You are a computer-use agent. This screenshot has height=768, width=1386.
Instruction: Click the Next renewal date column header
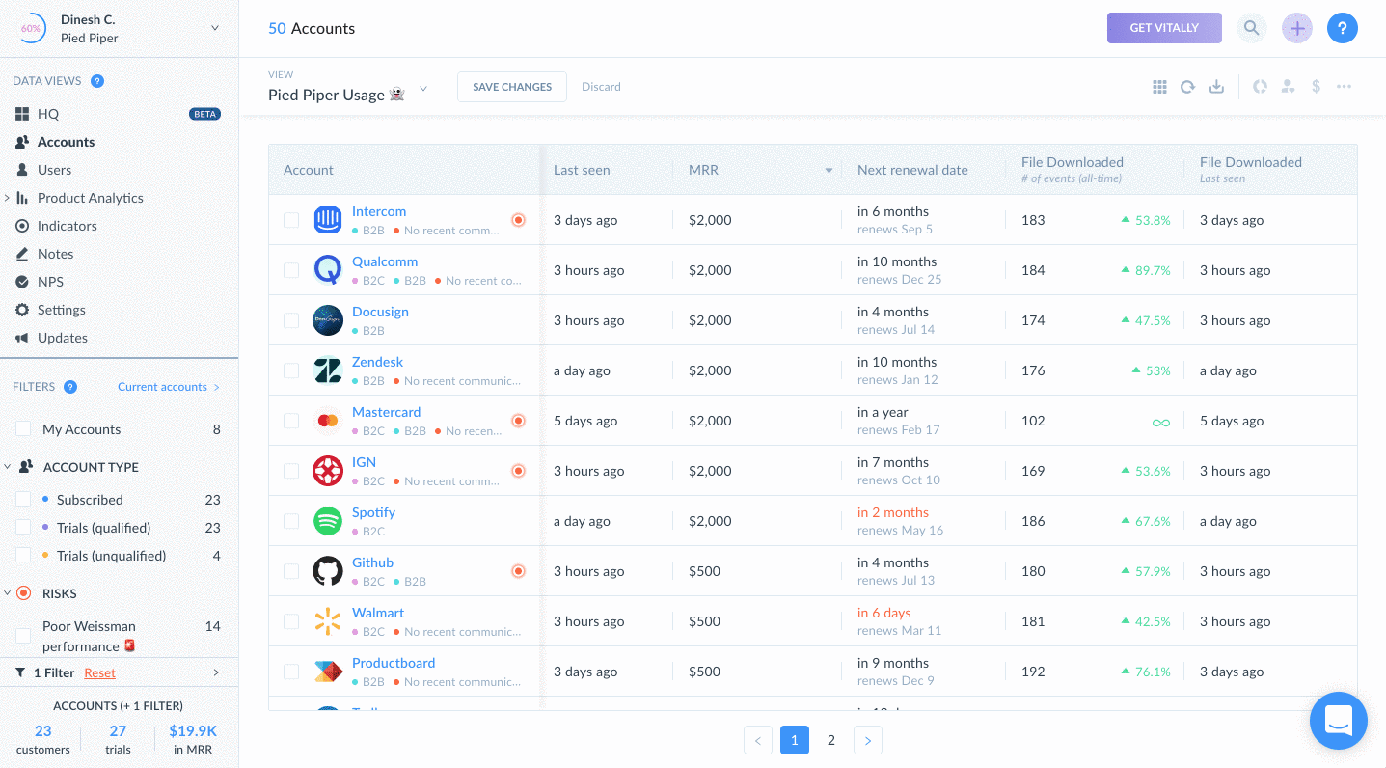tap(912, 170)
